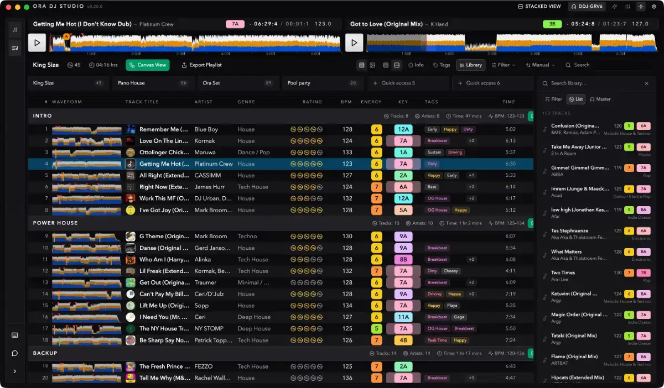Play the Getting Me Hot deck
Screen dimensions: 664x388
[37, 43]
